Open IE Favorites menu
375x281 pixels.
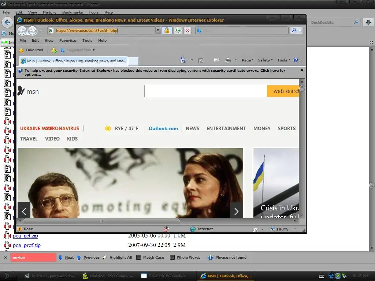pyautogui.click(x=68, y=40)
